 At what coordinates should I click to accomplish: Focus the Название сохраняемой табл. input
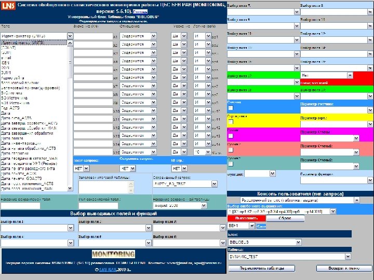coord(20,206)
